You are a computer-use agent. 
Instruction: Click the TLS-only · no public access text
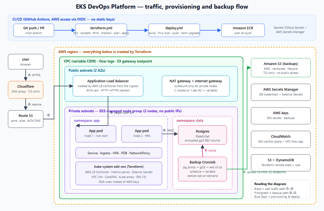pos(281,73)
